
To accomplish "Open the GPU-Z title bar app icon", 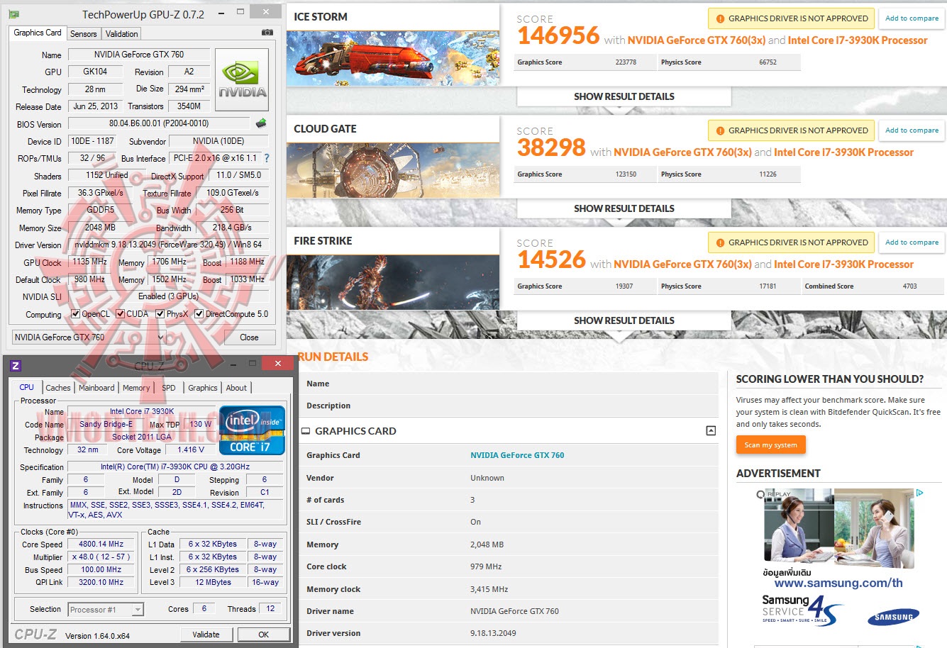I will click(14, 14).
